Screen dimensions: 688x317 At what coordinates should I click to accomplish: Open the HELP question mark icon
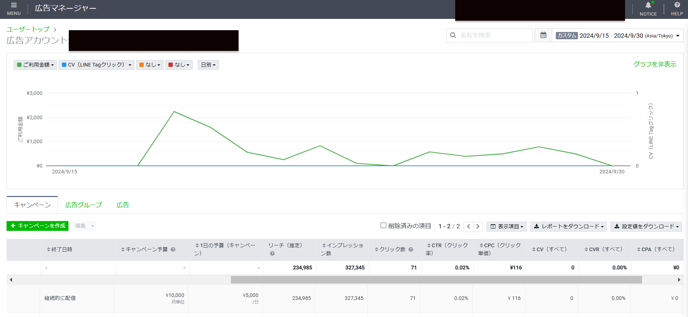pos(677,5)
